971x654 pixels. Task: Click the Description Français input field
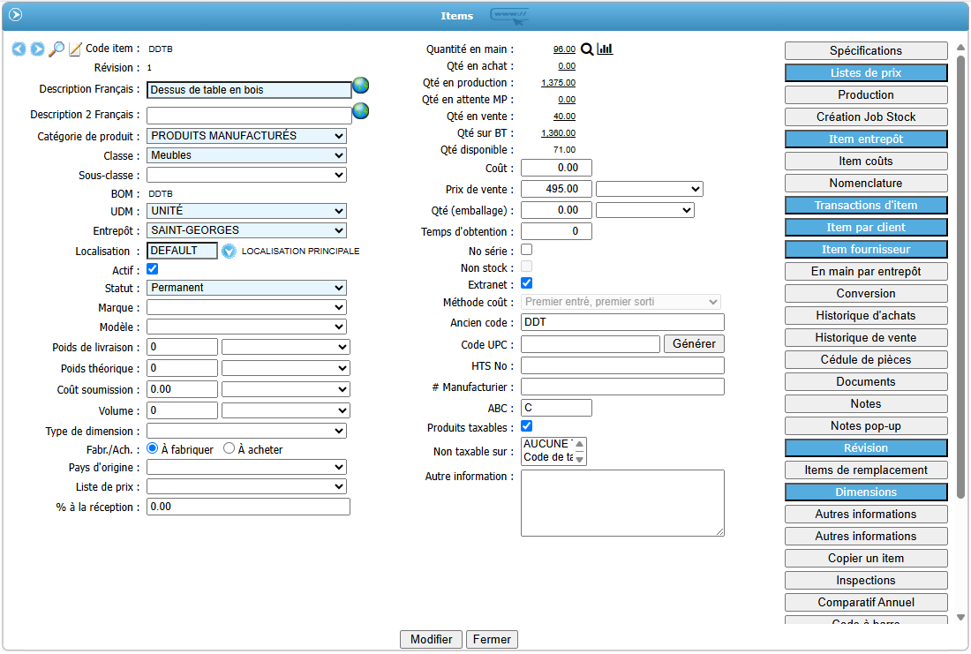[249, 90]
